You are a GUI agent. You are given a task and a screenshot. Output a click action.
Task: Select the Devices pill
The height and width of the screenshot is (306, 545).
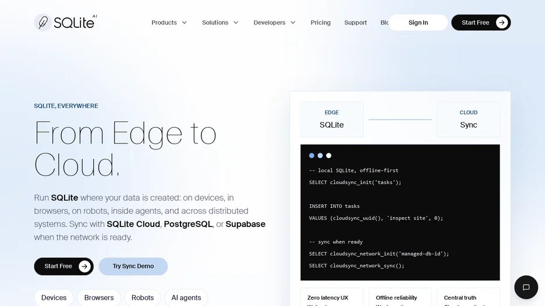pyautogui.click(x=54, y=298)
